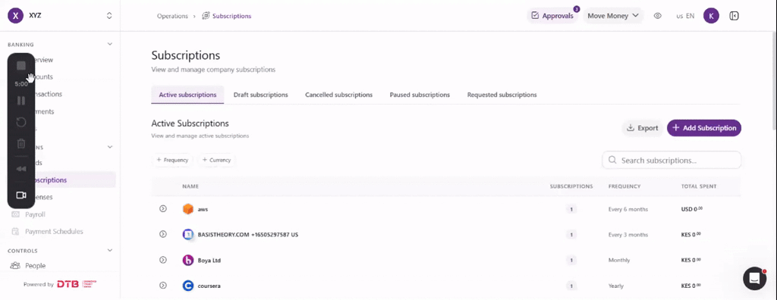Click the XYZ company avatar icon
This screenshot has height=300, width=777.
click(x=16, y=15)
